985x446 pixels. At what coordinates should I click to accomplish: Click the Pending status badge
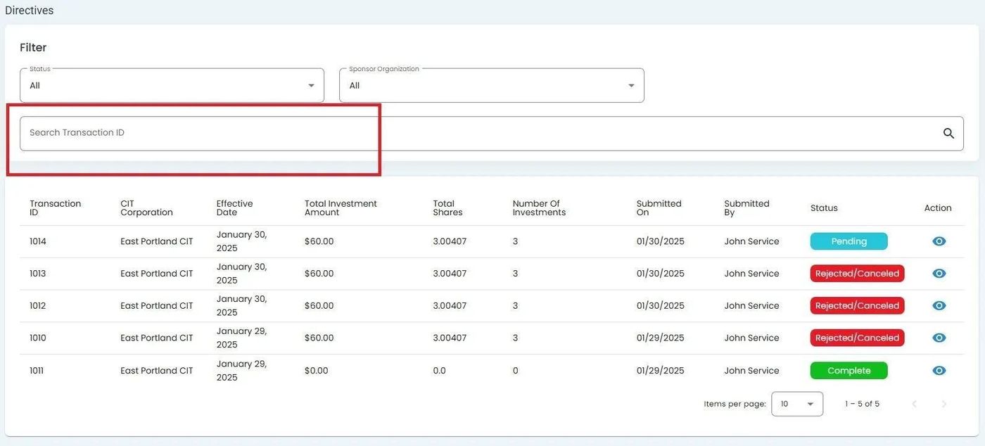click(x=849, y=241)
